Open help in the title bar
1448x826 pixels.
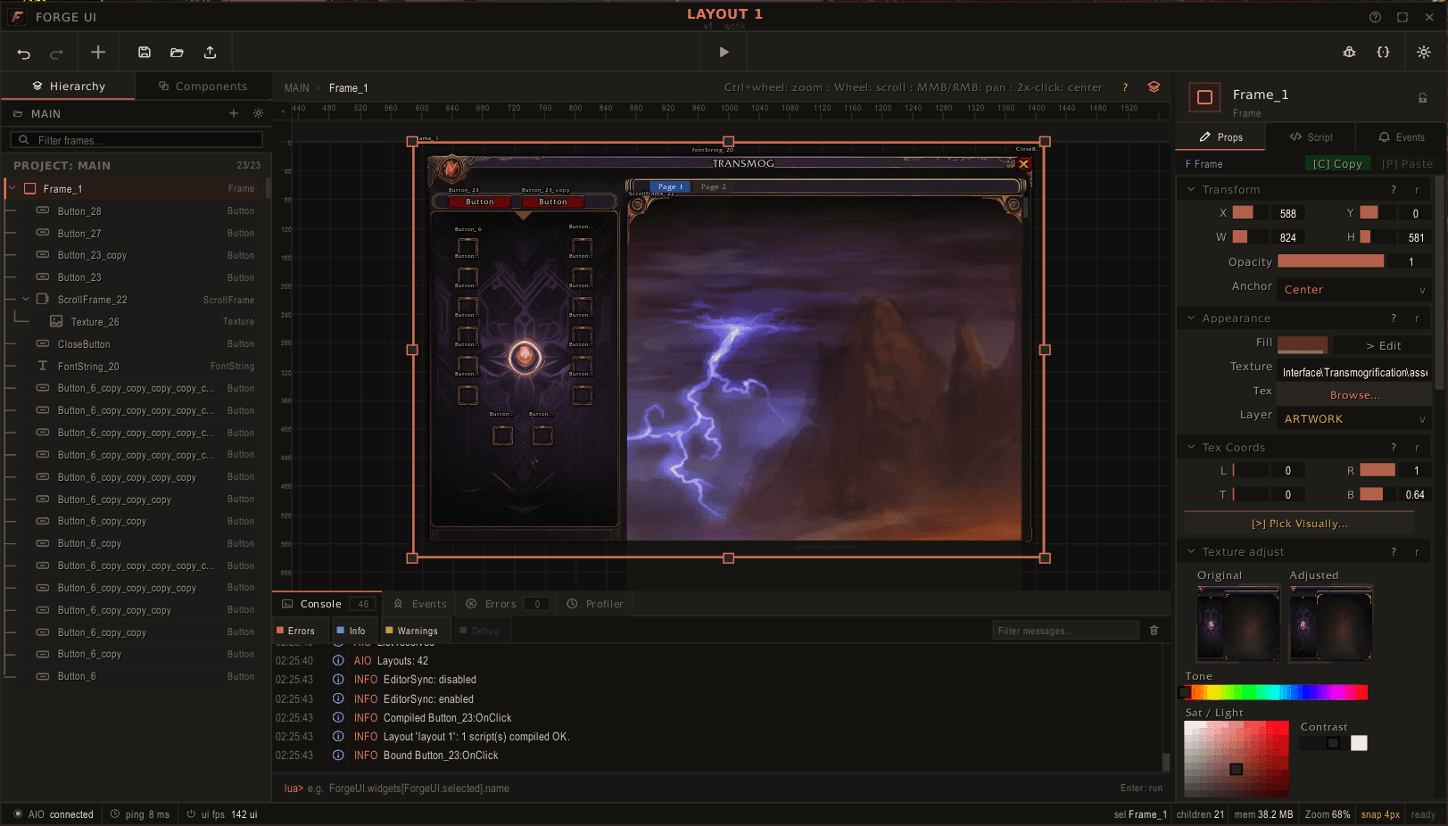click(1375, 17)
